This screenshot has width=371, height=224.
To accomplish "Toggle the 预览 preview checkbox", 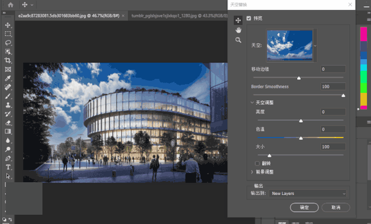I will pyautogui.click(x=249, y=18).
